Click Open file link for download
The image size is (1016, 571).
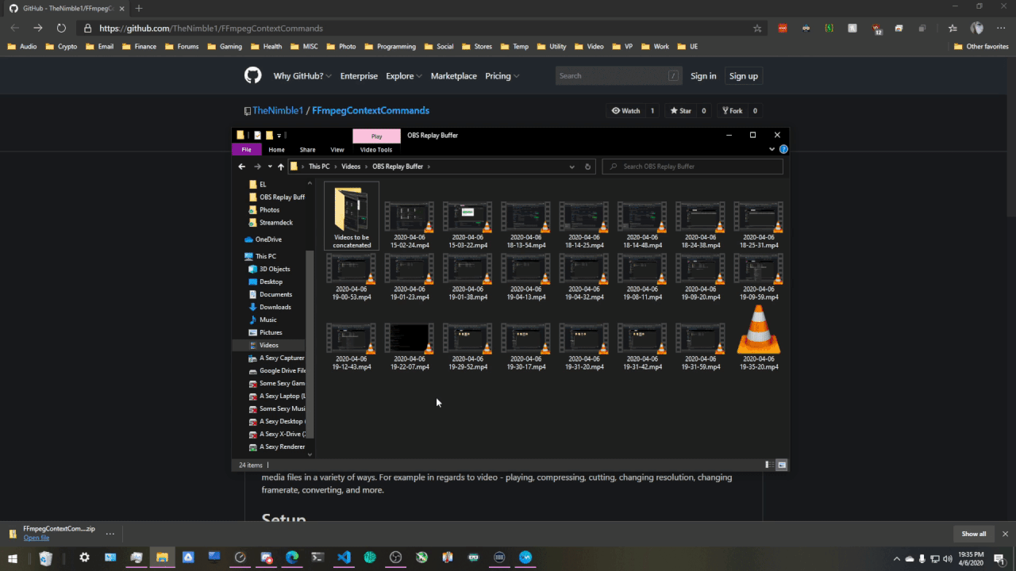37,538
